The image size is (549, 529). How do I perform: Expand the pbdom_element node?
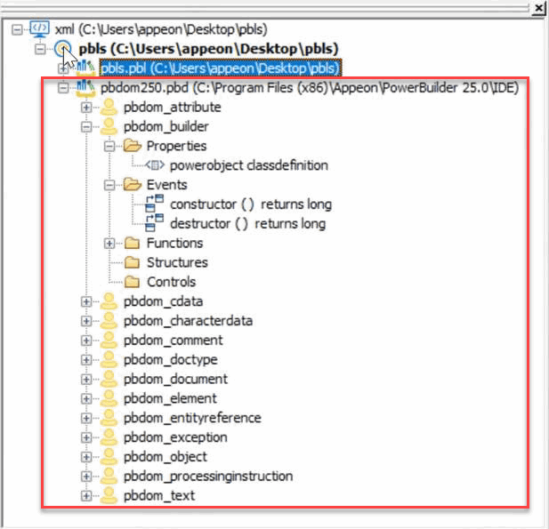pos(86,399)
